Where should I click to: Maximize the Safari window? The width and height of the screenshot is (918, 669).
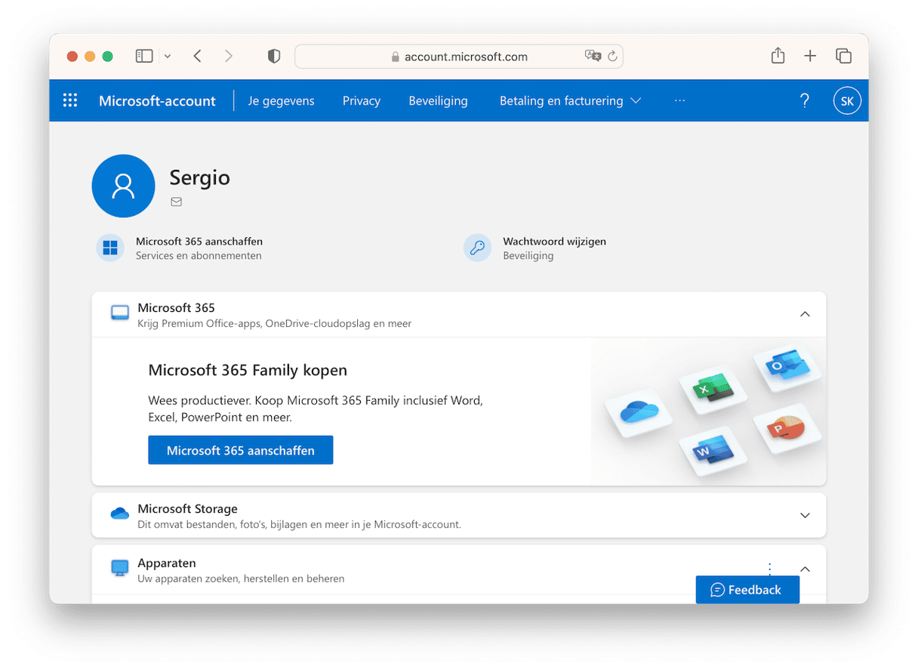tap(107, 57)
